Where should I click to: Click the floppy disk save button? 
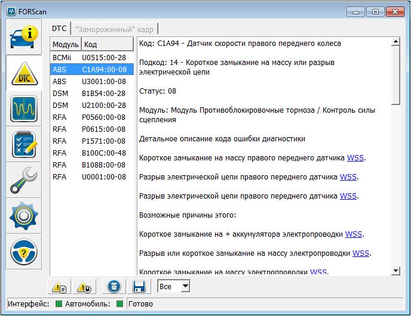click(x=139, y=286)
